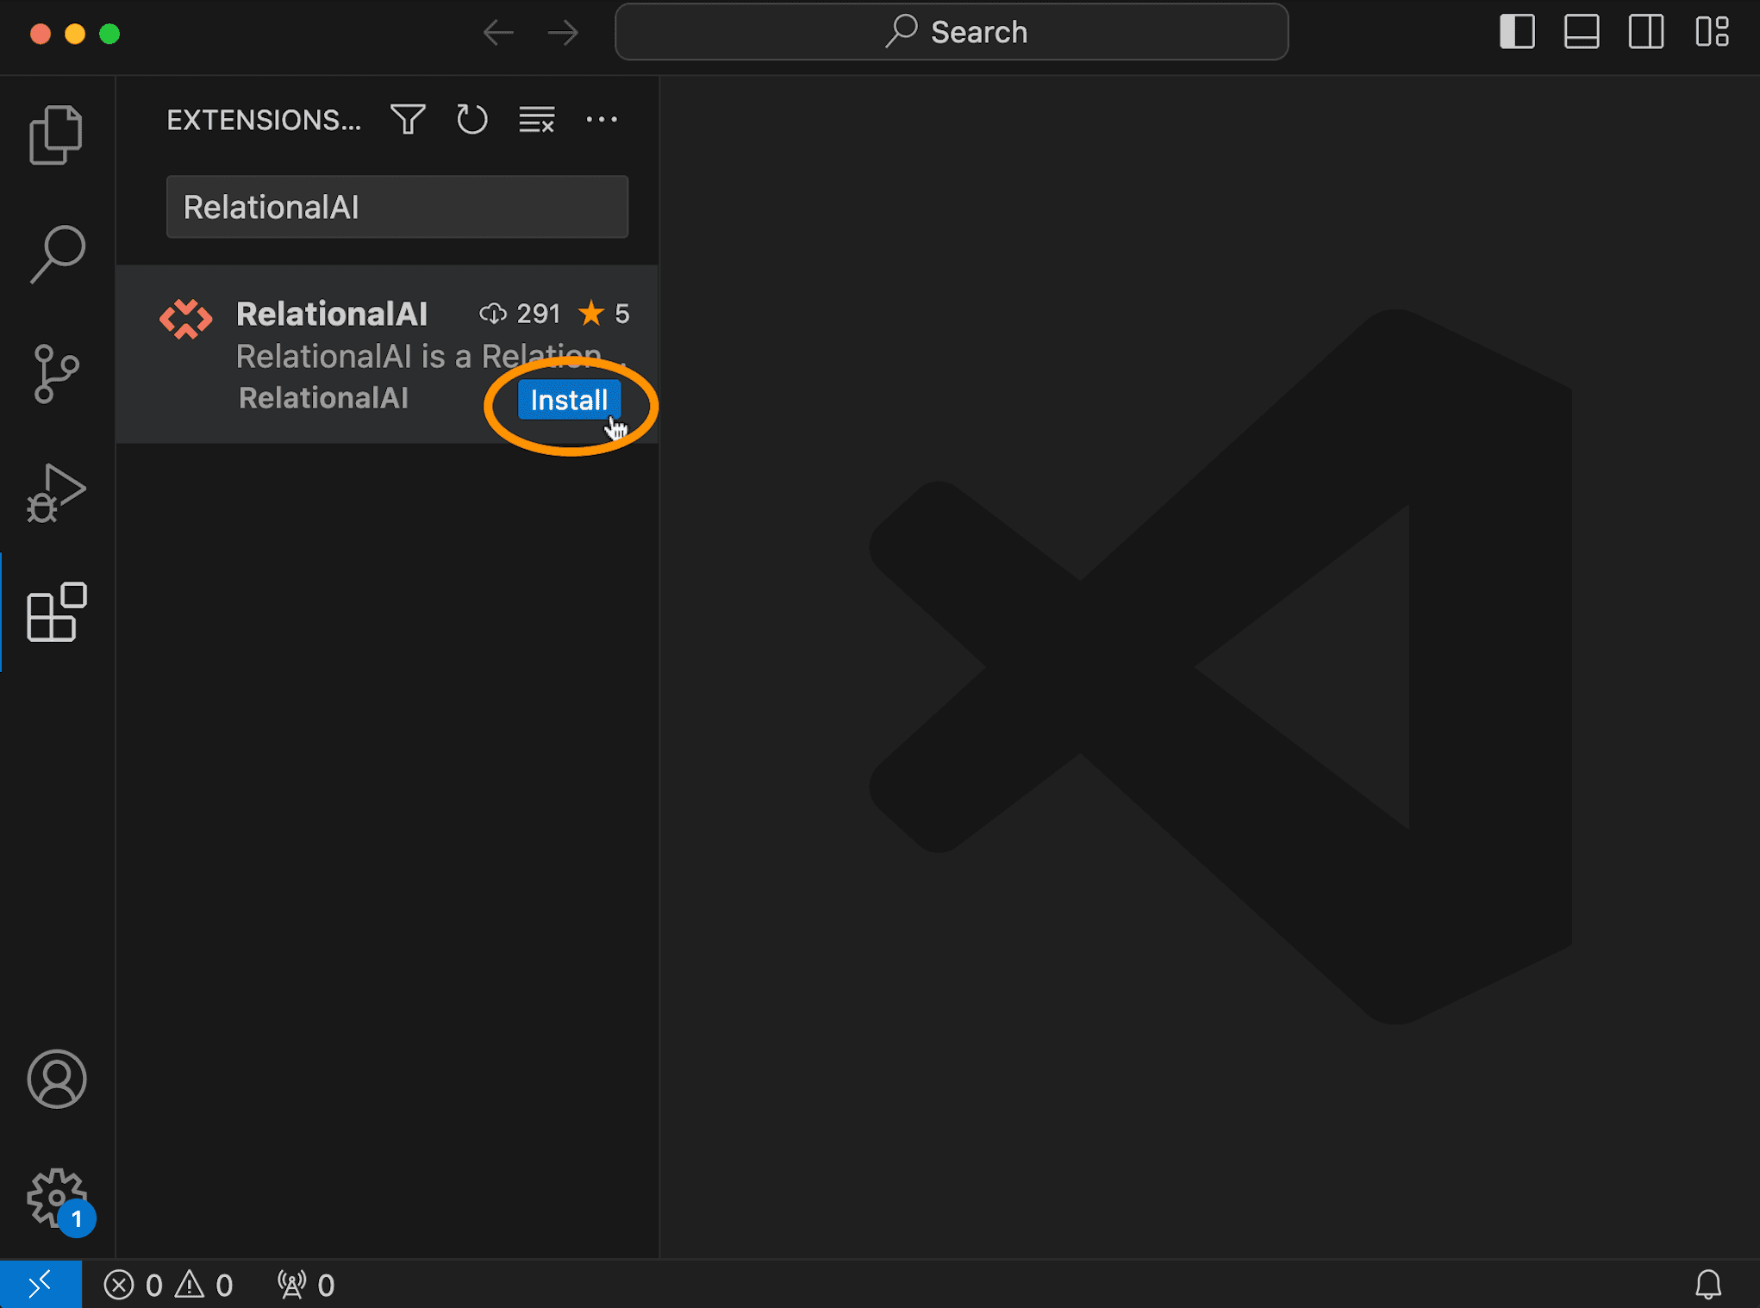Open the Customize Layout control
Image resolution: width=1760 pixels, height=1308 pixels.
(1713, 33)
